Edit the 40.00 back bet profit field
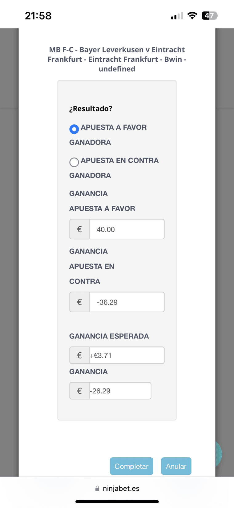Screen dimensions: 234x508 point(127,229)
